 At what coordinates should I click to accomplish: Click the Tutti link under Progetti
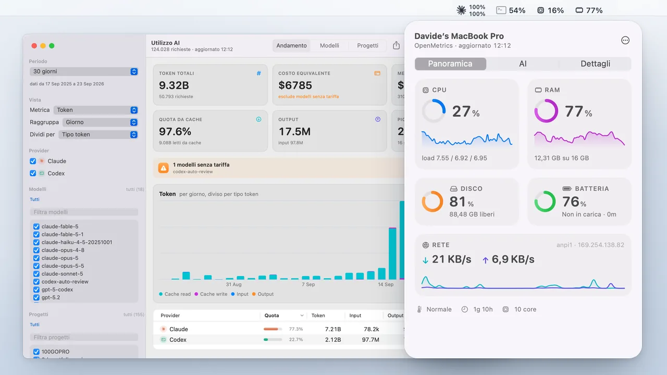click(x=34, y=324)
